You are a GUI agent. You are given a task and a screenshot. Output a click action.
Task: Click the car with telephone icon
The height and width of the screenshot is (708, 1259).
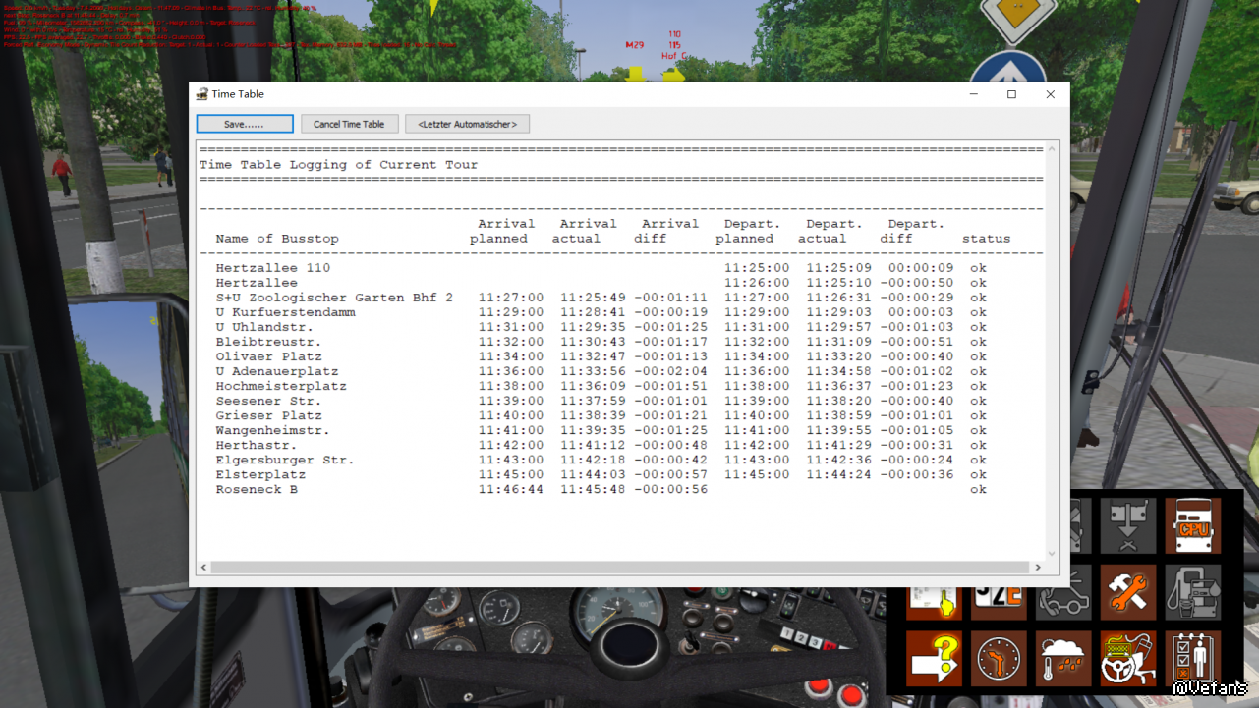[1063, 591]
